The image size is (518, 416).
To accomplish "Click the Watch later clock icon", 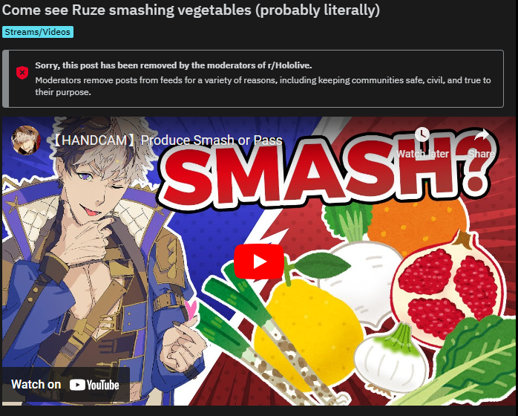I will 422,134.
